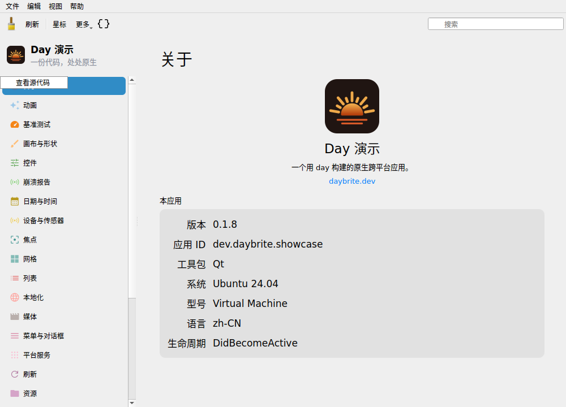Click the 刷新 circular arrow sidebar icon
566x407 pixels.
pos(15,374)
